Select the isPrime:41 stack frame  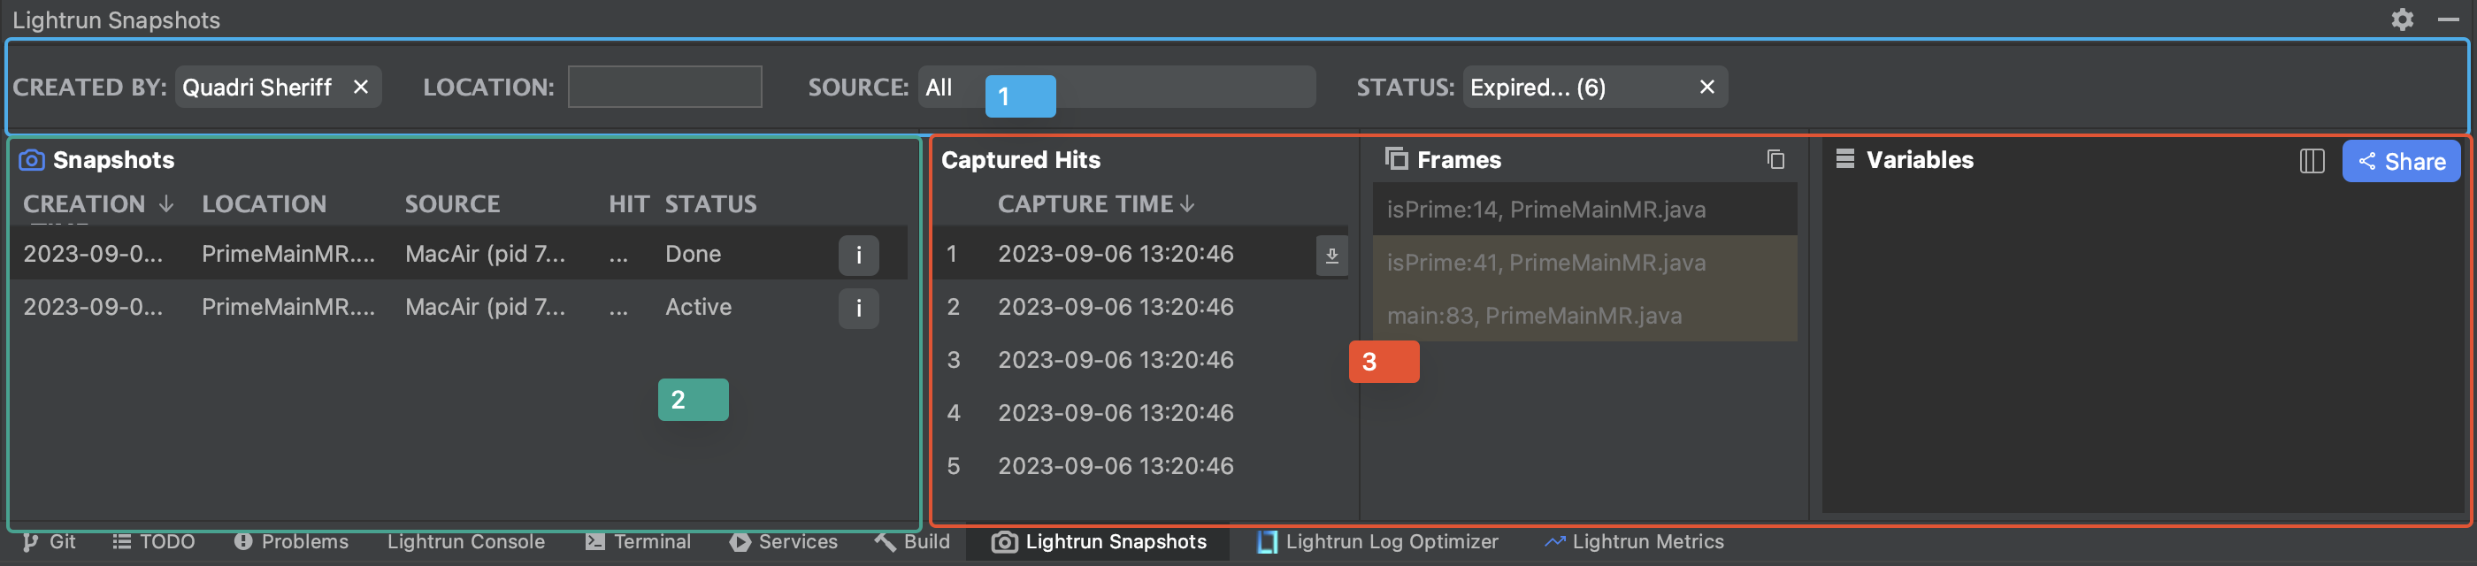tap(1545, 263)
